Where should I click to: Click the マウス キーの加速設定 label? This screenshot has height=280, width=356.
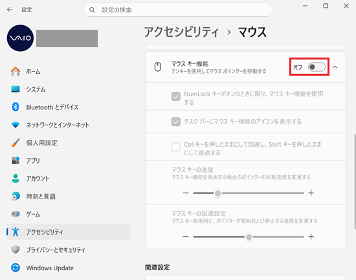(x=199, y=213)
